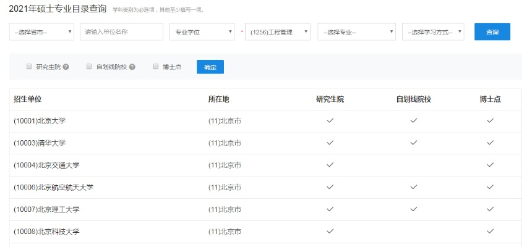The height and width of the screenshot is (247, 532).
Task: Click help icon next to 研究生院
Action: pos(66,67)
